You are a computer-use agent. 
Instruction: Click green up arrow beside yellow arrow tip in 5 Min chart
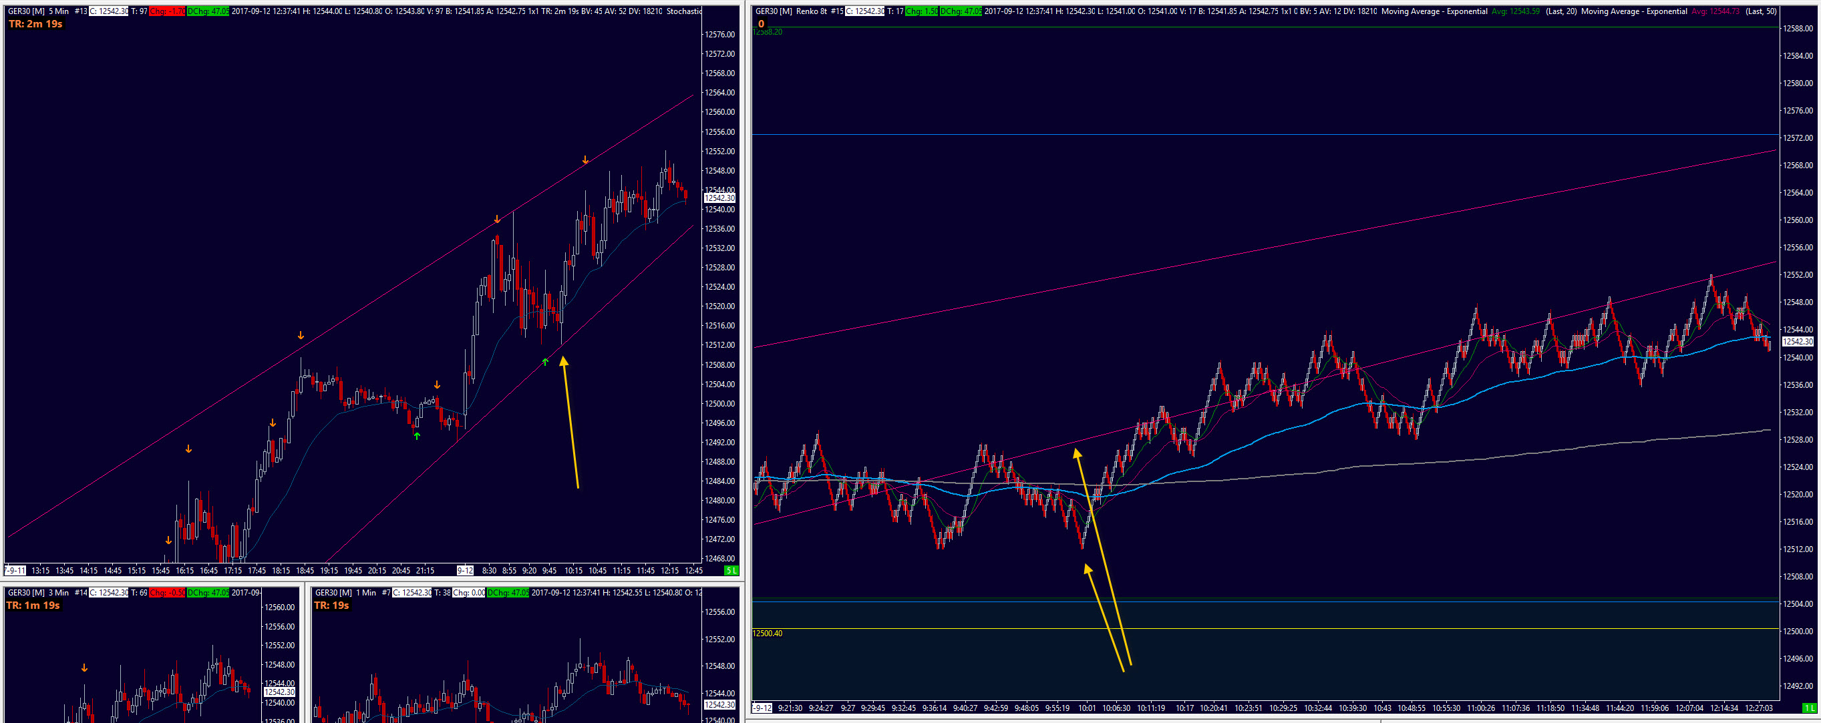[x=545, y=362]
